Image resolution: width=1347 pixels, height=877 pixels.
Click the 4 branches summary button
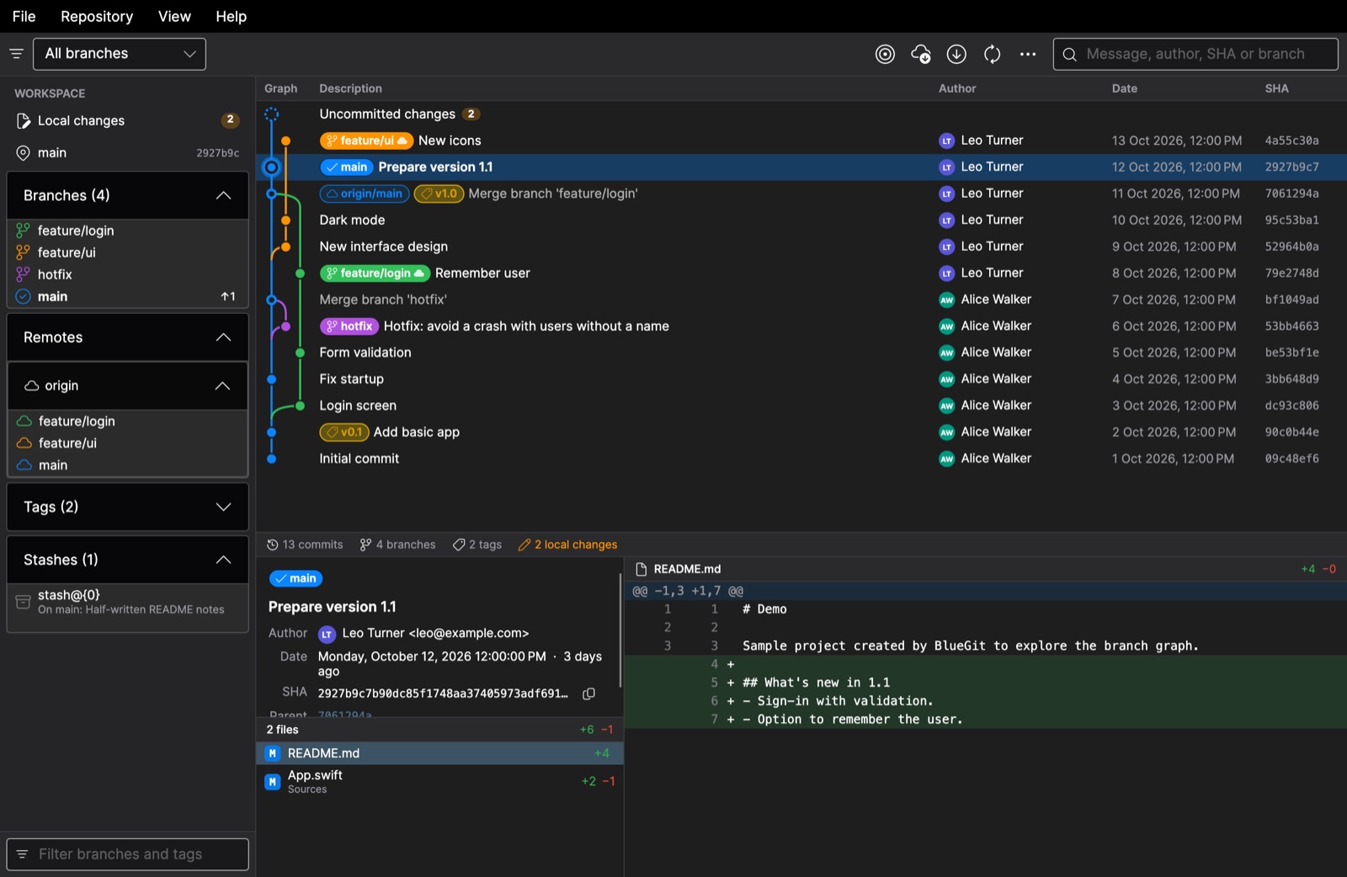click(x=397, y=545)
